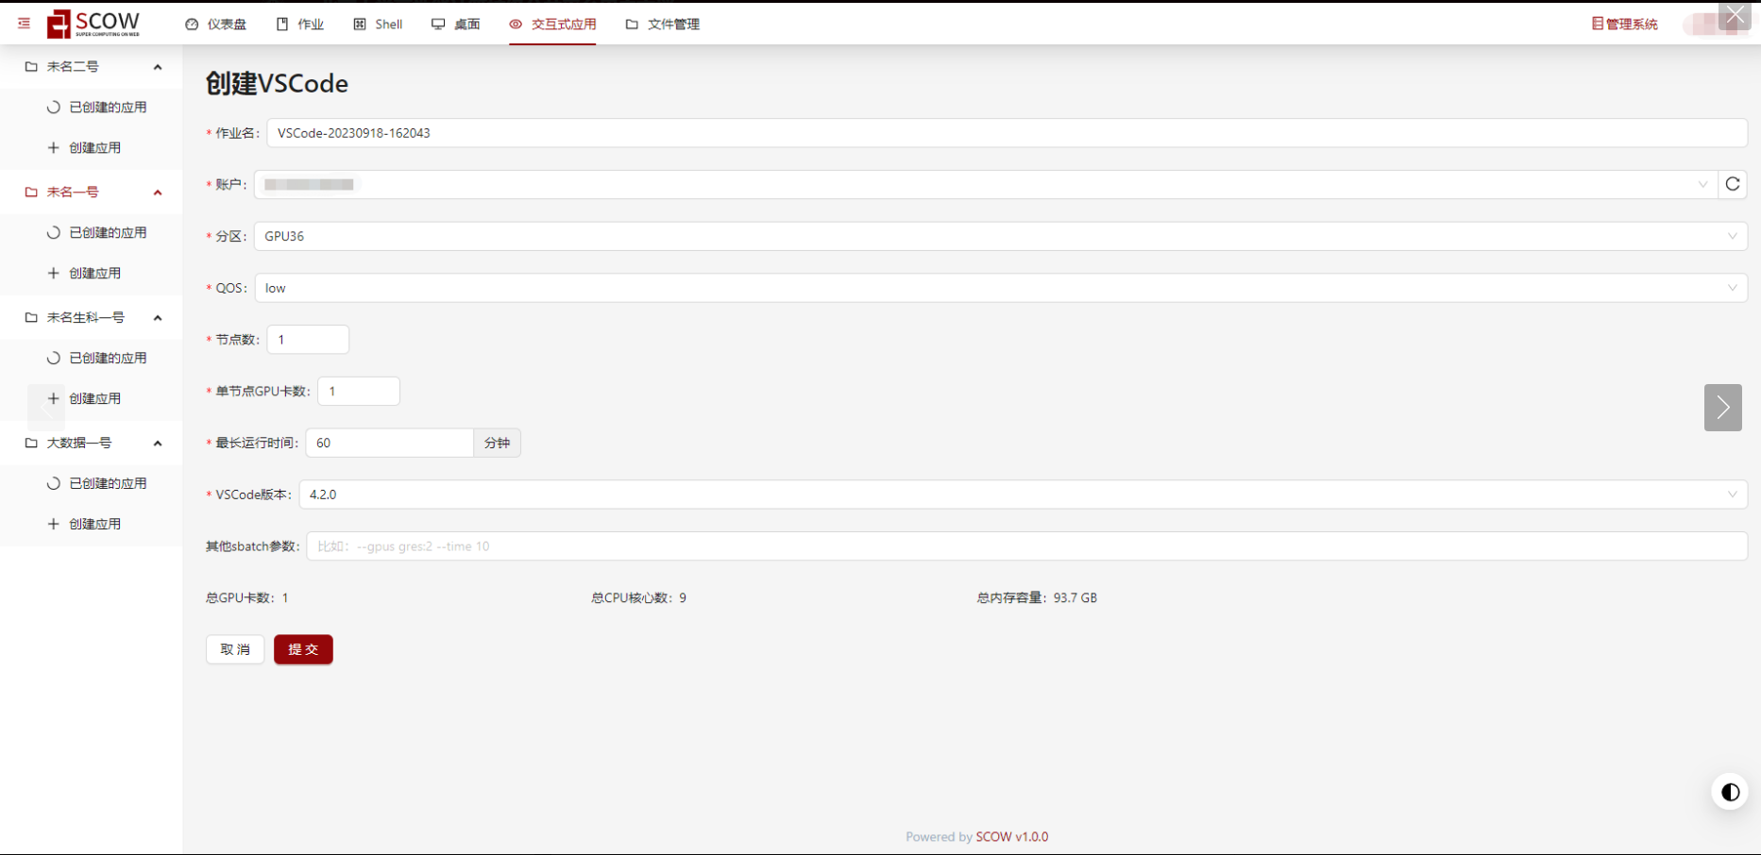Screen dimensions: 1761x855
Task: Click the 取消 cancel button
Action: (x=235, y=649)
